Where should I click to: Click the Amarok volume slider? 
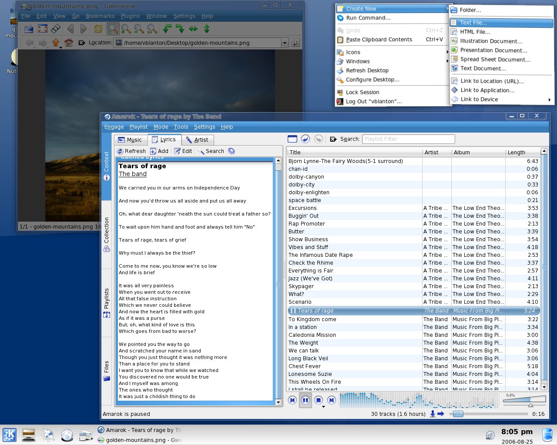(524, 400)
